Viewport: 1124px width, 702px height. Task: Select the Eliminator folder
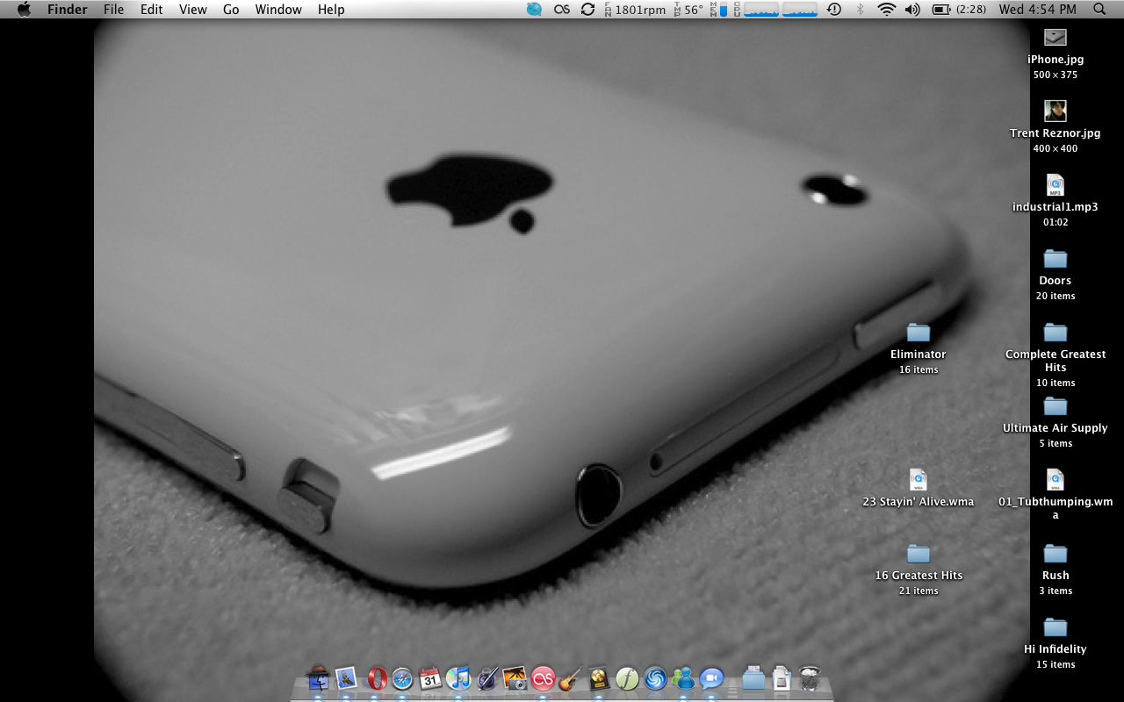click(x=919, y=333)
